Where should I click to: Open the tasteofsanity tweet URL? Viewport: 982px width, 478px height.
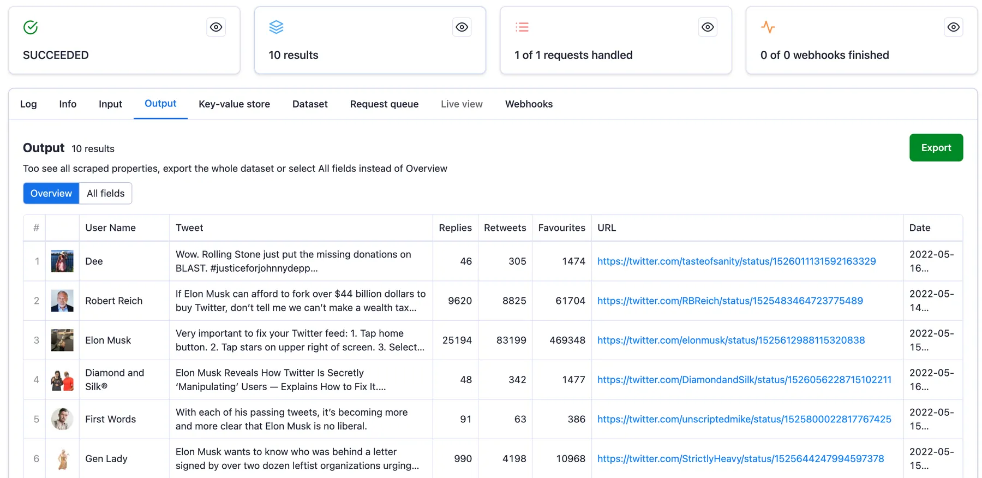(736, 261)
